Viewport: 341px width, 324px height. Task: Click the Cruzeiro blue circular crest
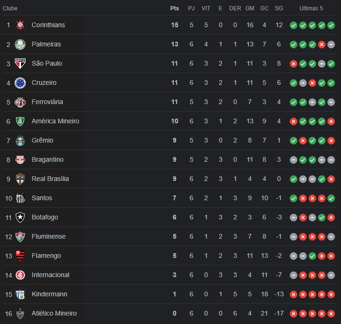pyautogui.click(x=20, y=83)
